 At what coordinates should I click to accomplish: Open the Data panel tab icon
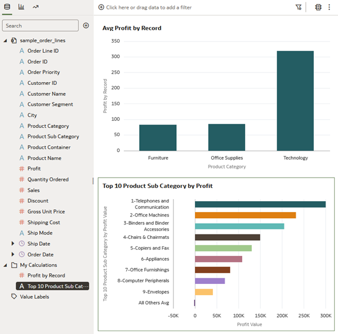click(7, 7)
